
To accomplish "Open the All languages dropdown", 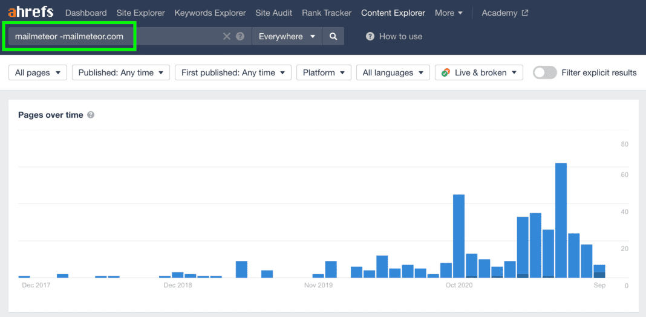I will pyautogui.click(x=393, y=73).
